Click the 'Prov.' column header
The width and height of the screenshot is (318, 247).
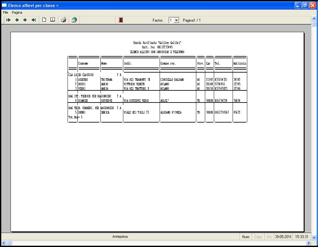[200, 63]
